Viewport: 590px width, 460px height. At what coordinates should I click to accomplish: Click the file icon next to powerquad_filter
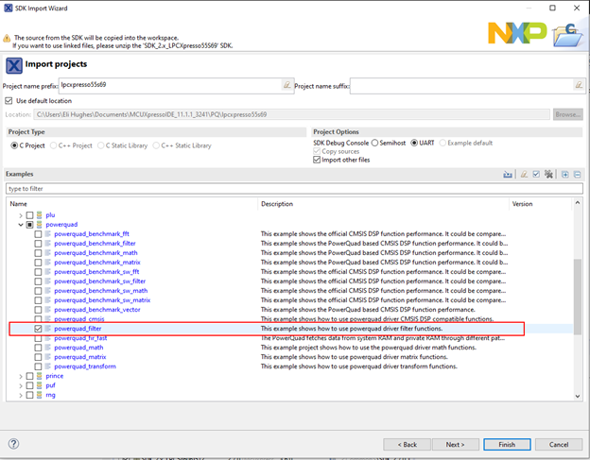click(x=48, y=329)
